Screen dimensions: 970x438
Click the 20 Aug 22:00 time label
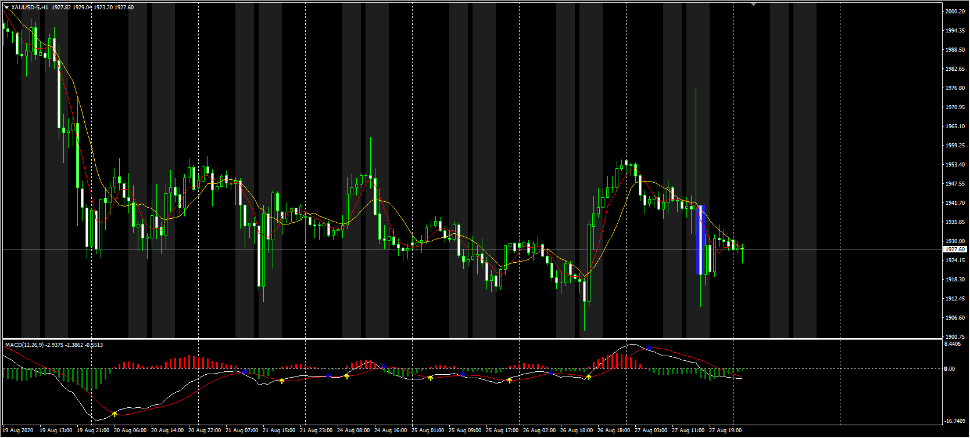point(205,430)
